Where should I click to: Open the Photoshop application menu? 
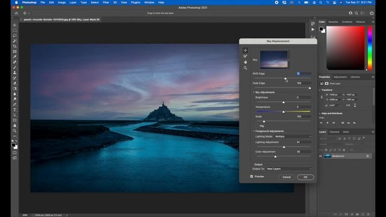click(x=30, y=2)
